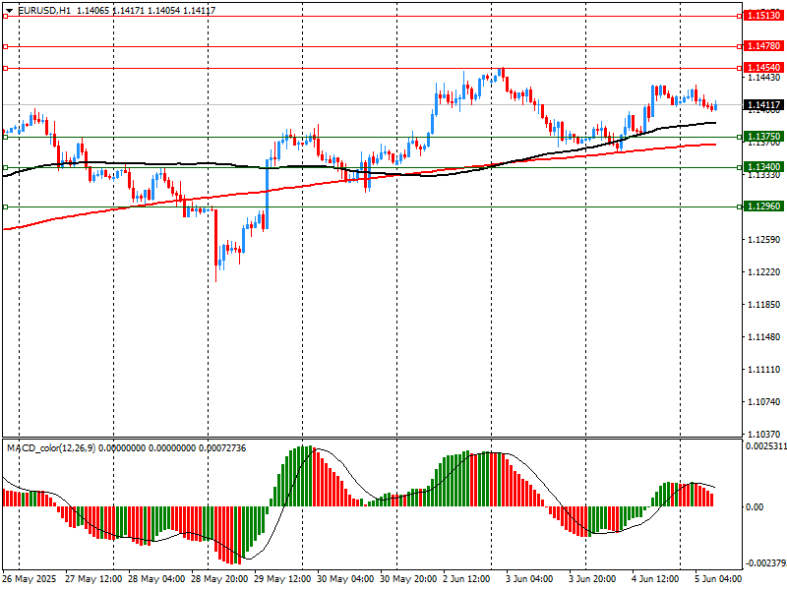
Task: Select left handle of 1.14540 line
Action: click(5, 67)
